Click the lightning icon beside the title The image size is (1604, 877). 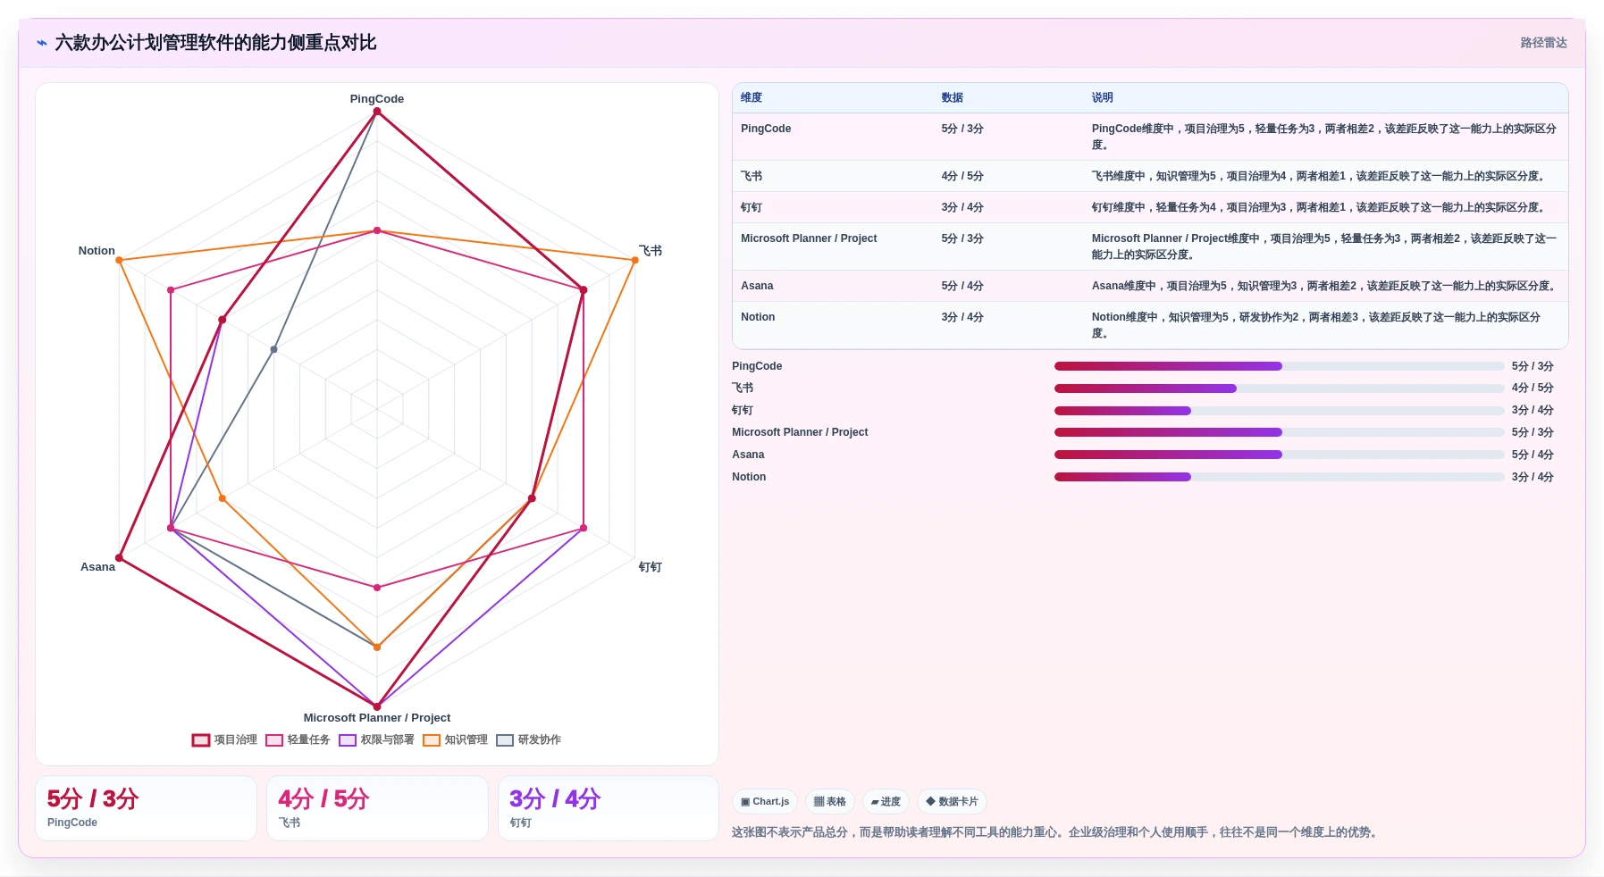coord(42,43)
